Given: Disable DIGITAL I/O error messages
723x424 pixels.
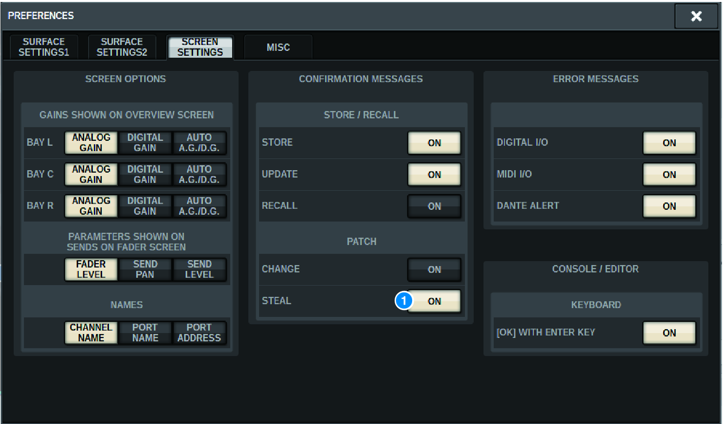Looking at the screenshot, I should (669, 143).
